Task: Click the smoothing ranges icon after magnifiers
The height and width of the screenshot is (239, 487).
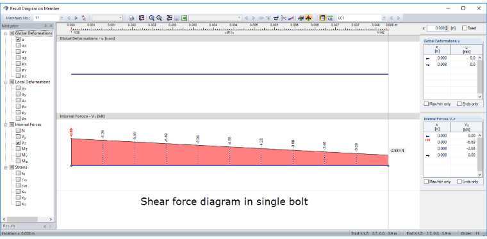Action: click(x=169, y=18)
